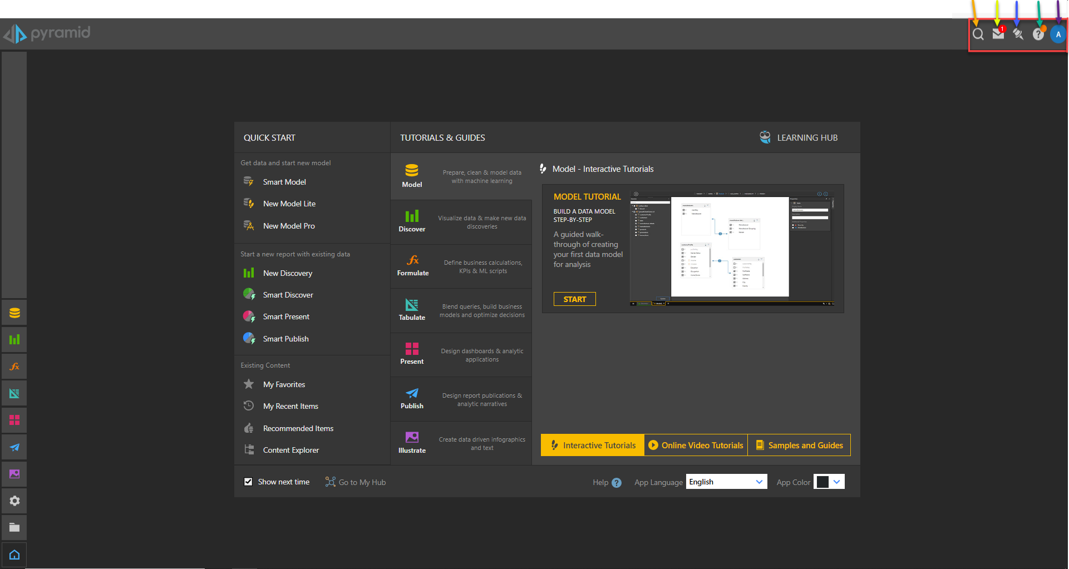Click Go to My Hub link
Image resolution: width=1069 pixels, height=569 pixels.
(x=356, y=482)
